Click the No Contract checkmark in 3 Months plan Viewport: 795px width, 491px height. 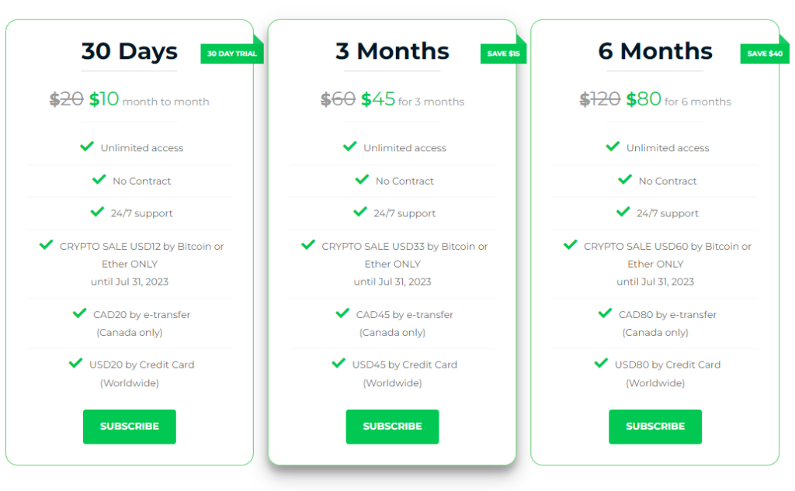[361, 180]
